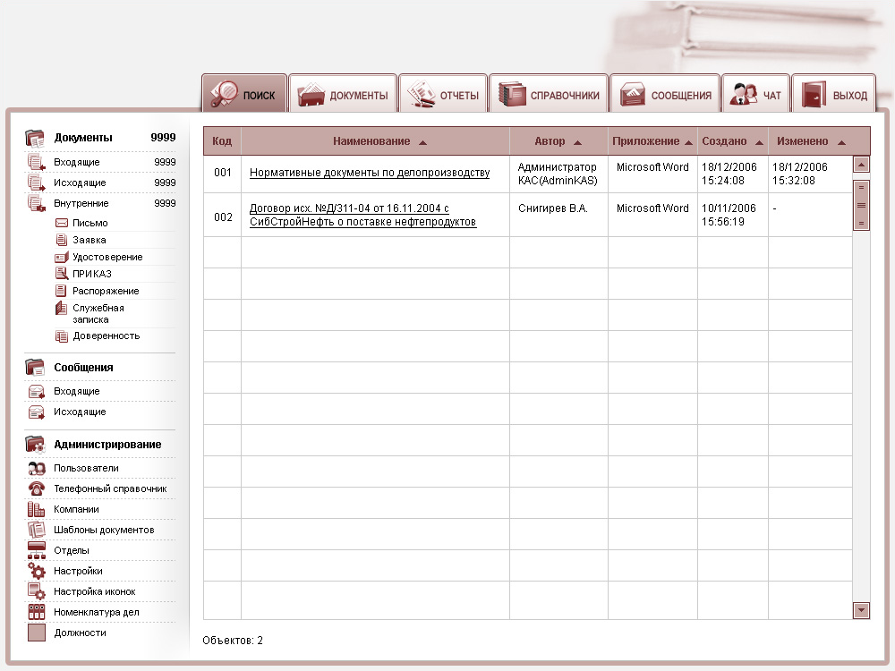Image resolution: width=895 pixels, height=671 pixels.
Task: Sort by Изменено column header arrow
Action: coord(841,142)
